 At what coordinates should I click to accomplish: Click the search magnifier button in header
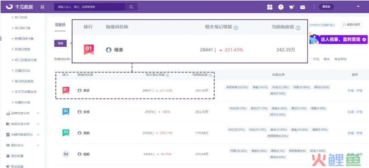click(x=131, y=7)
